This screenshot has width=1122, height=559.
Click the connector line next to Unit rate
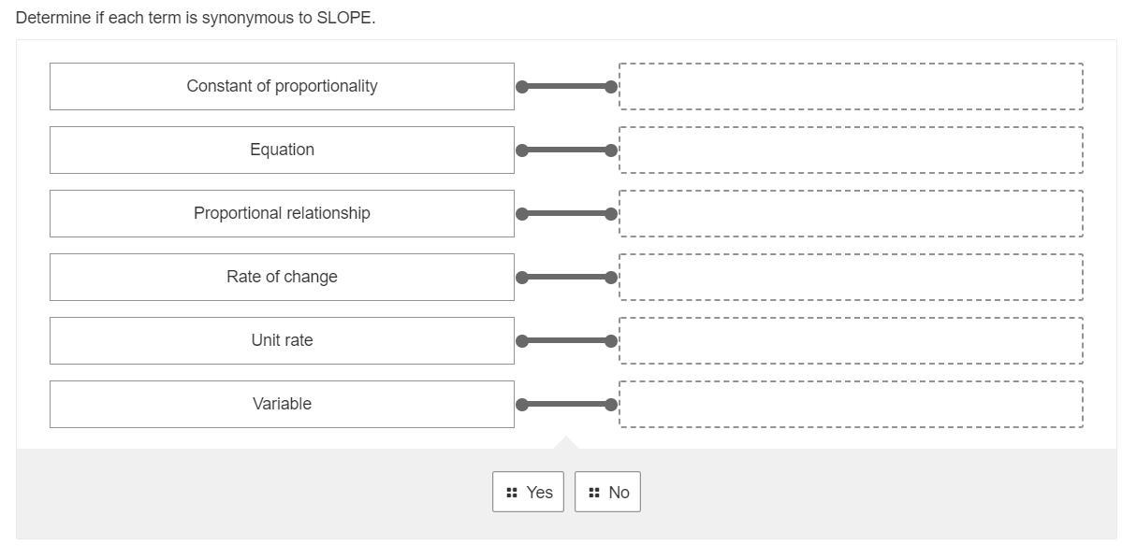566,340
